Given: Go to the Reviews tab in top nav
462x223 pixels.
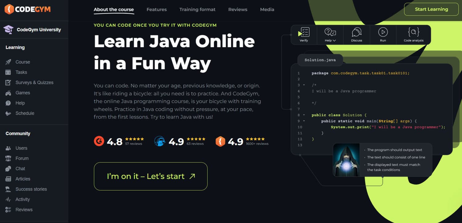Looking at the screenshot, I should point(238,10).
